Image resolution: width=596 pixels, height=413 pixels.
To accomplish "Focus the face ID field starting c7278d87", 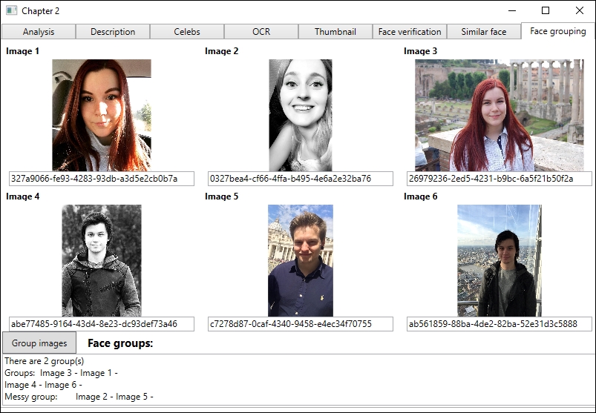I will click(301, 324).
